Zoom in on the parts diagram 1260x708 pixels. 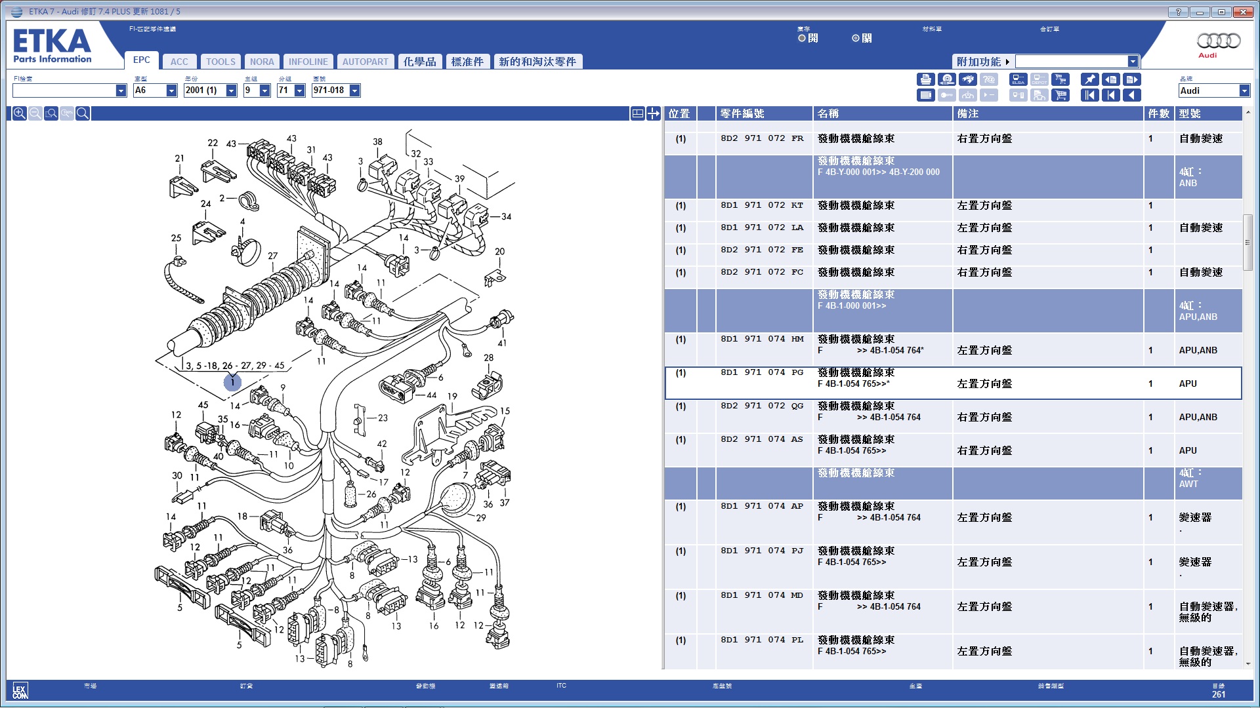pyautogui.click(x=20, y=113)
